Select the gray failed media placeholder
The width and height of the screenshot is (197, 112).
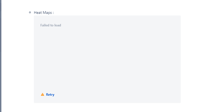point(107,59)
